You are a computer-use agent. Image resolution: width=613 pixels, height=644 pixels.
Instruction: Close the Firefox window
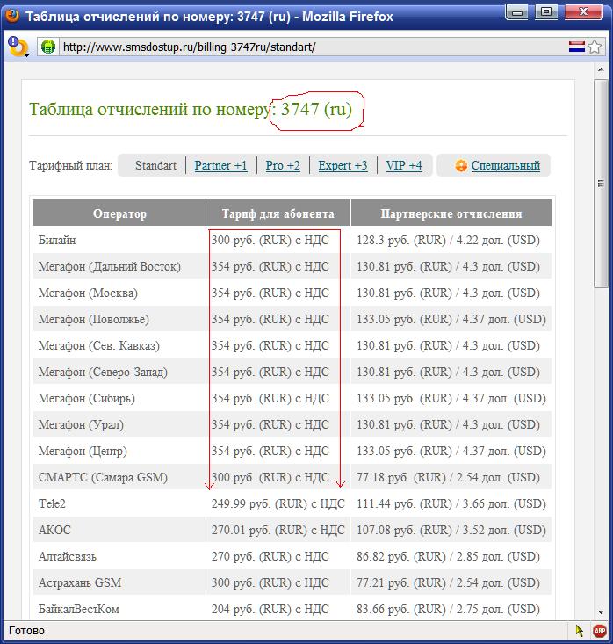(x=583, y=11)
